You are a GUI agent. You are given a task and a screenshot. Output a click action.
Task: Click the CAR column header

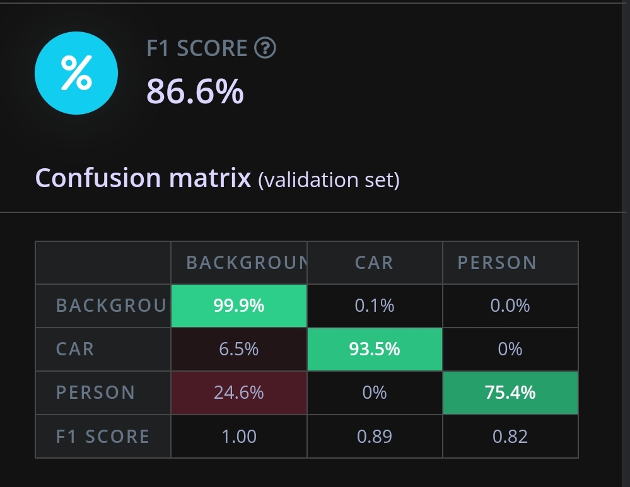[x=375, y=263]
